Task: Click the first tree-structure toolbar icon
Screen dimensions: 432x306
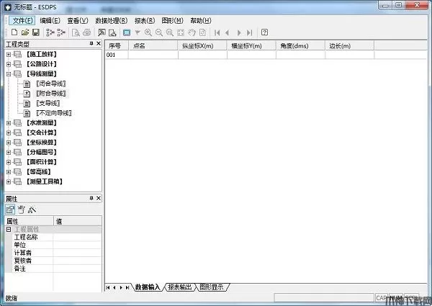Action: (50, 32)
